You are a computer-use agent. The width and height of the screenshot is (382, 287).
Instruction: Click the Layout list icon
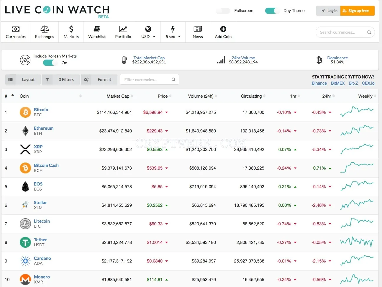(x=11, y=80)
